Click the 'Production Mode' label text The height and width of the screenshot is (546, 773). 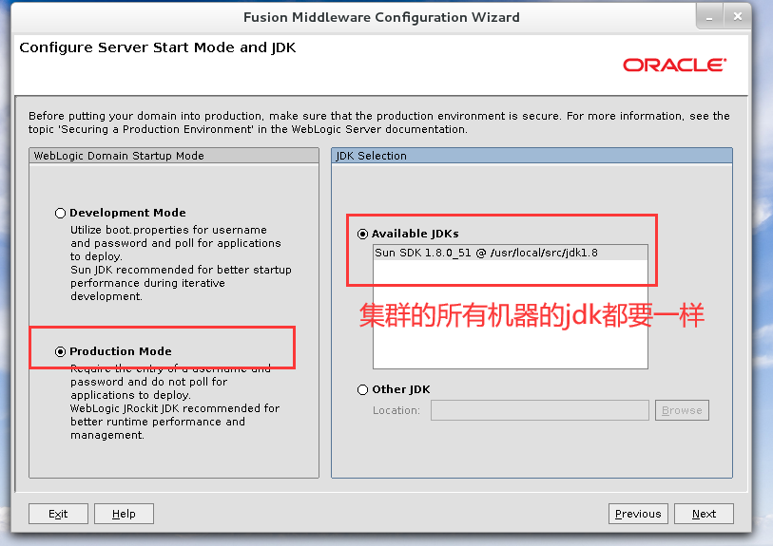click(x=121, y=351)
